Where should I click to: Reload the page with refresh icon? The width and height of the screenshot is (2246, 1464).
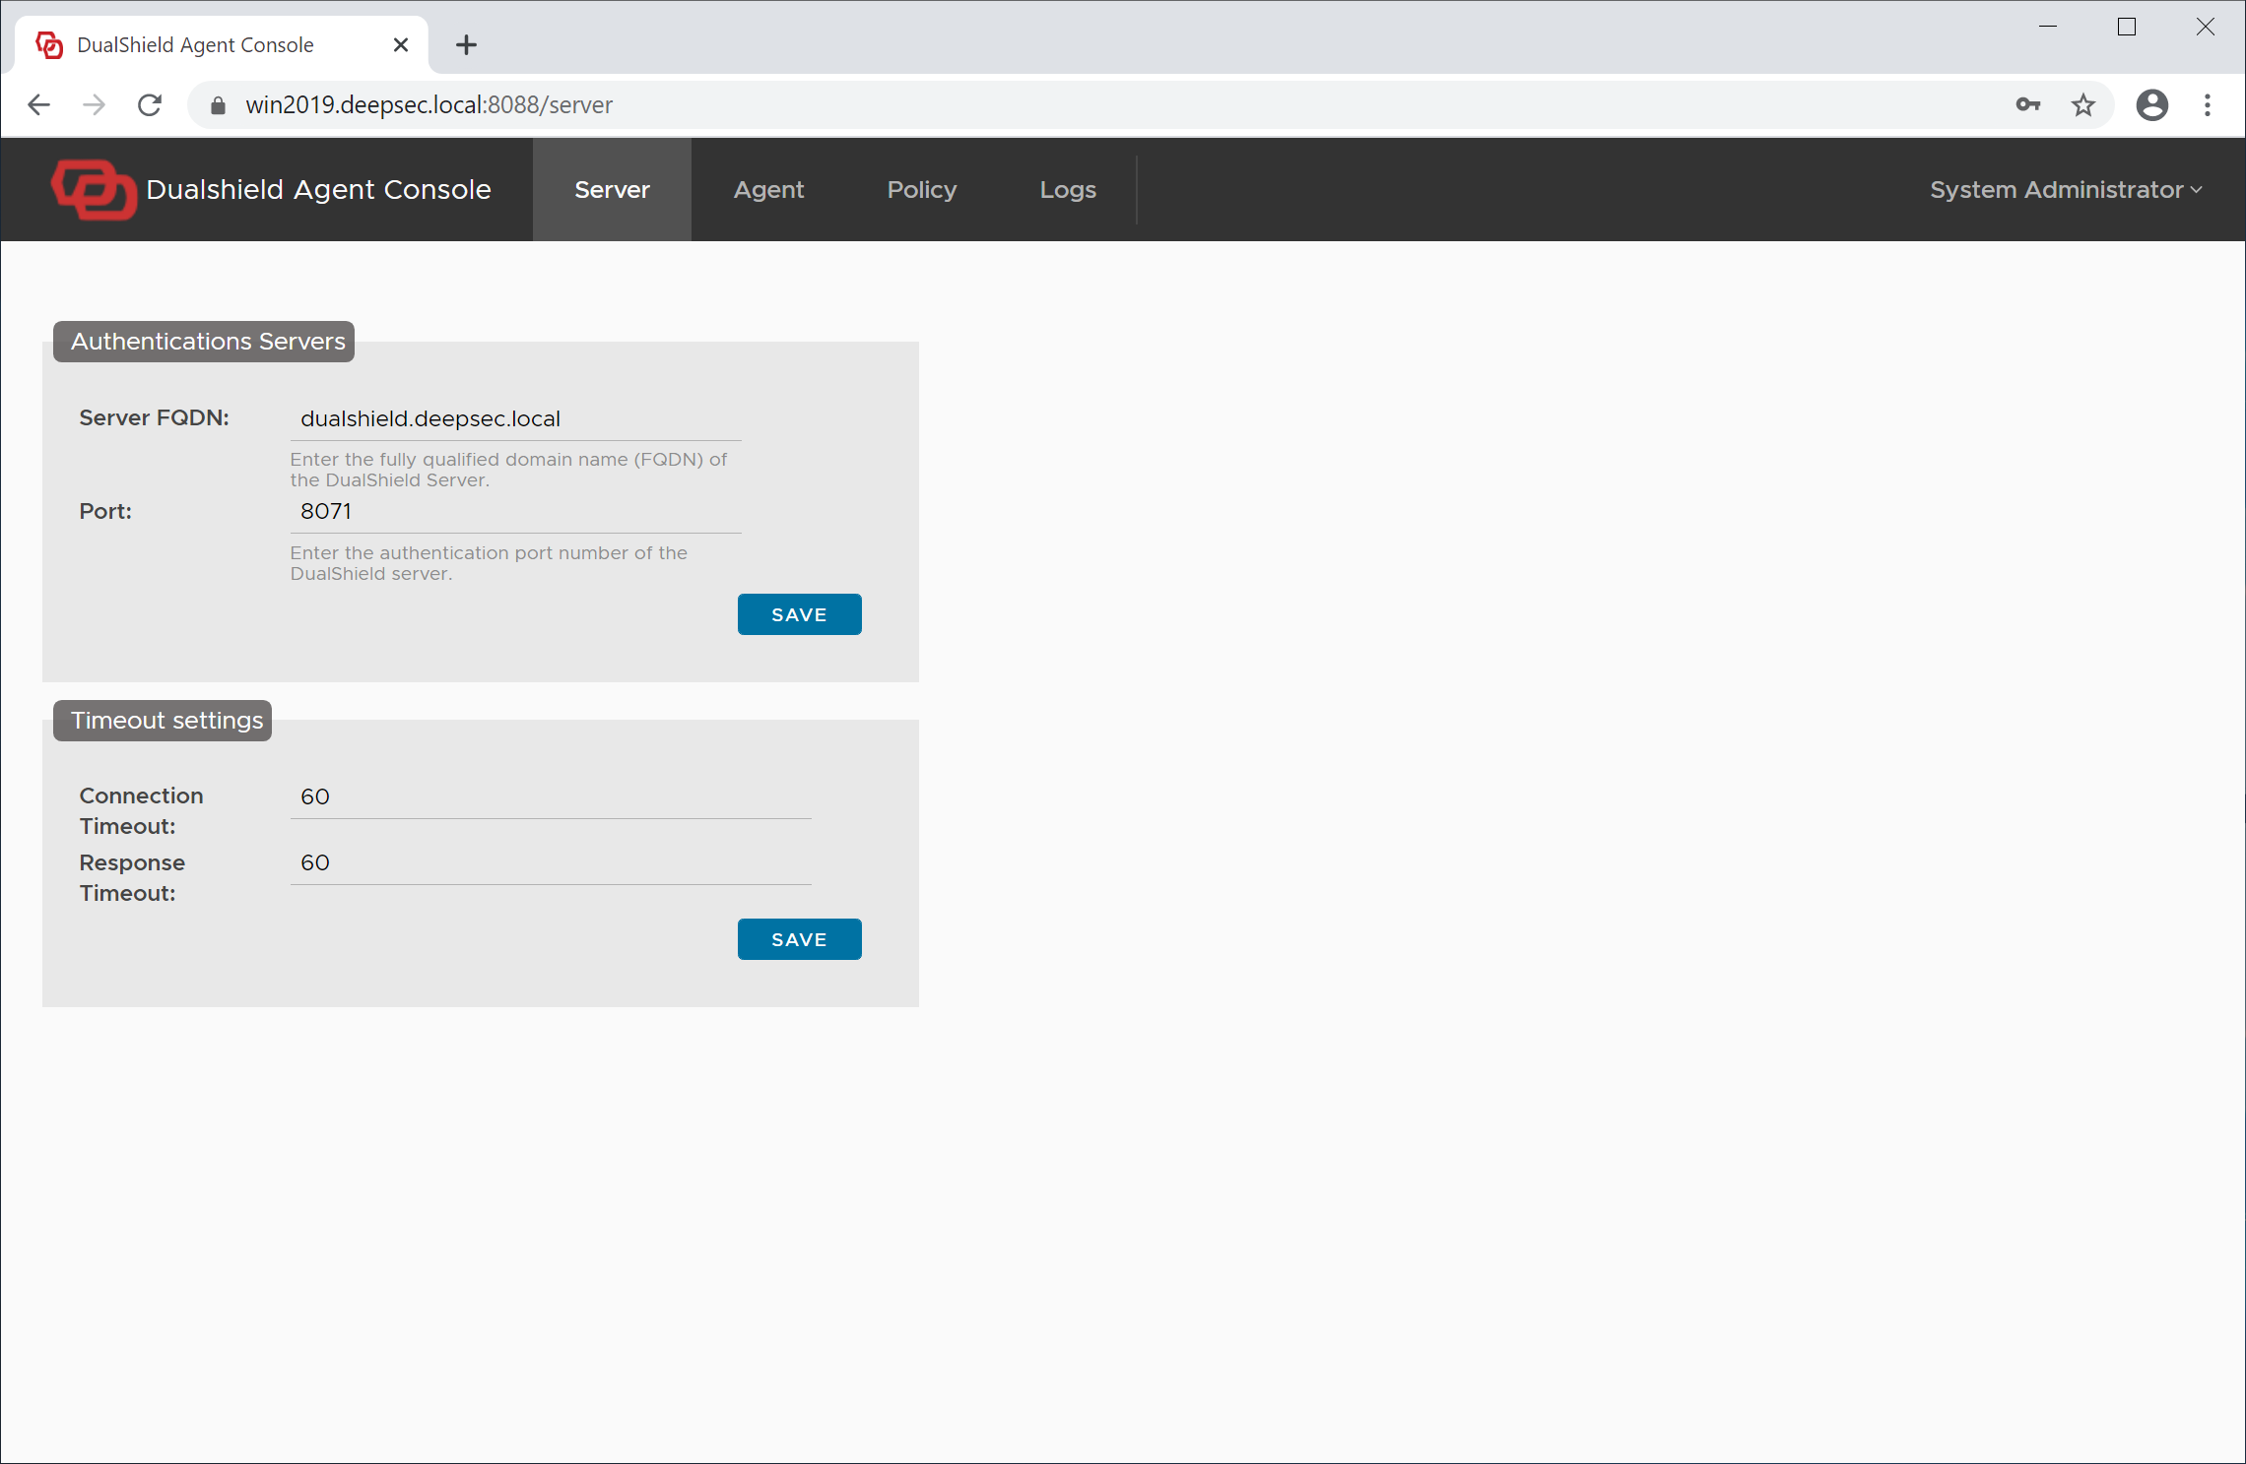pos(150,105)
